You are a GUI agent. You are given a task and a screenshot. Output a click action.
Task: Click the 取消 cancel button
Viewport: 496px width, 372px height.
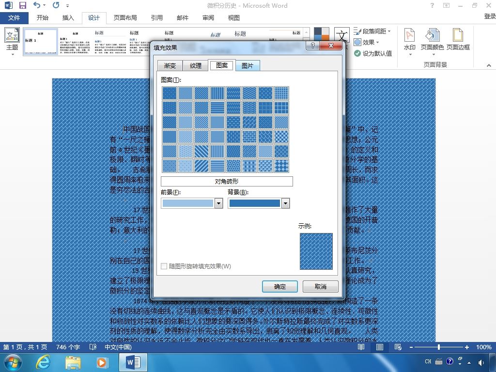321,287
